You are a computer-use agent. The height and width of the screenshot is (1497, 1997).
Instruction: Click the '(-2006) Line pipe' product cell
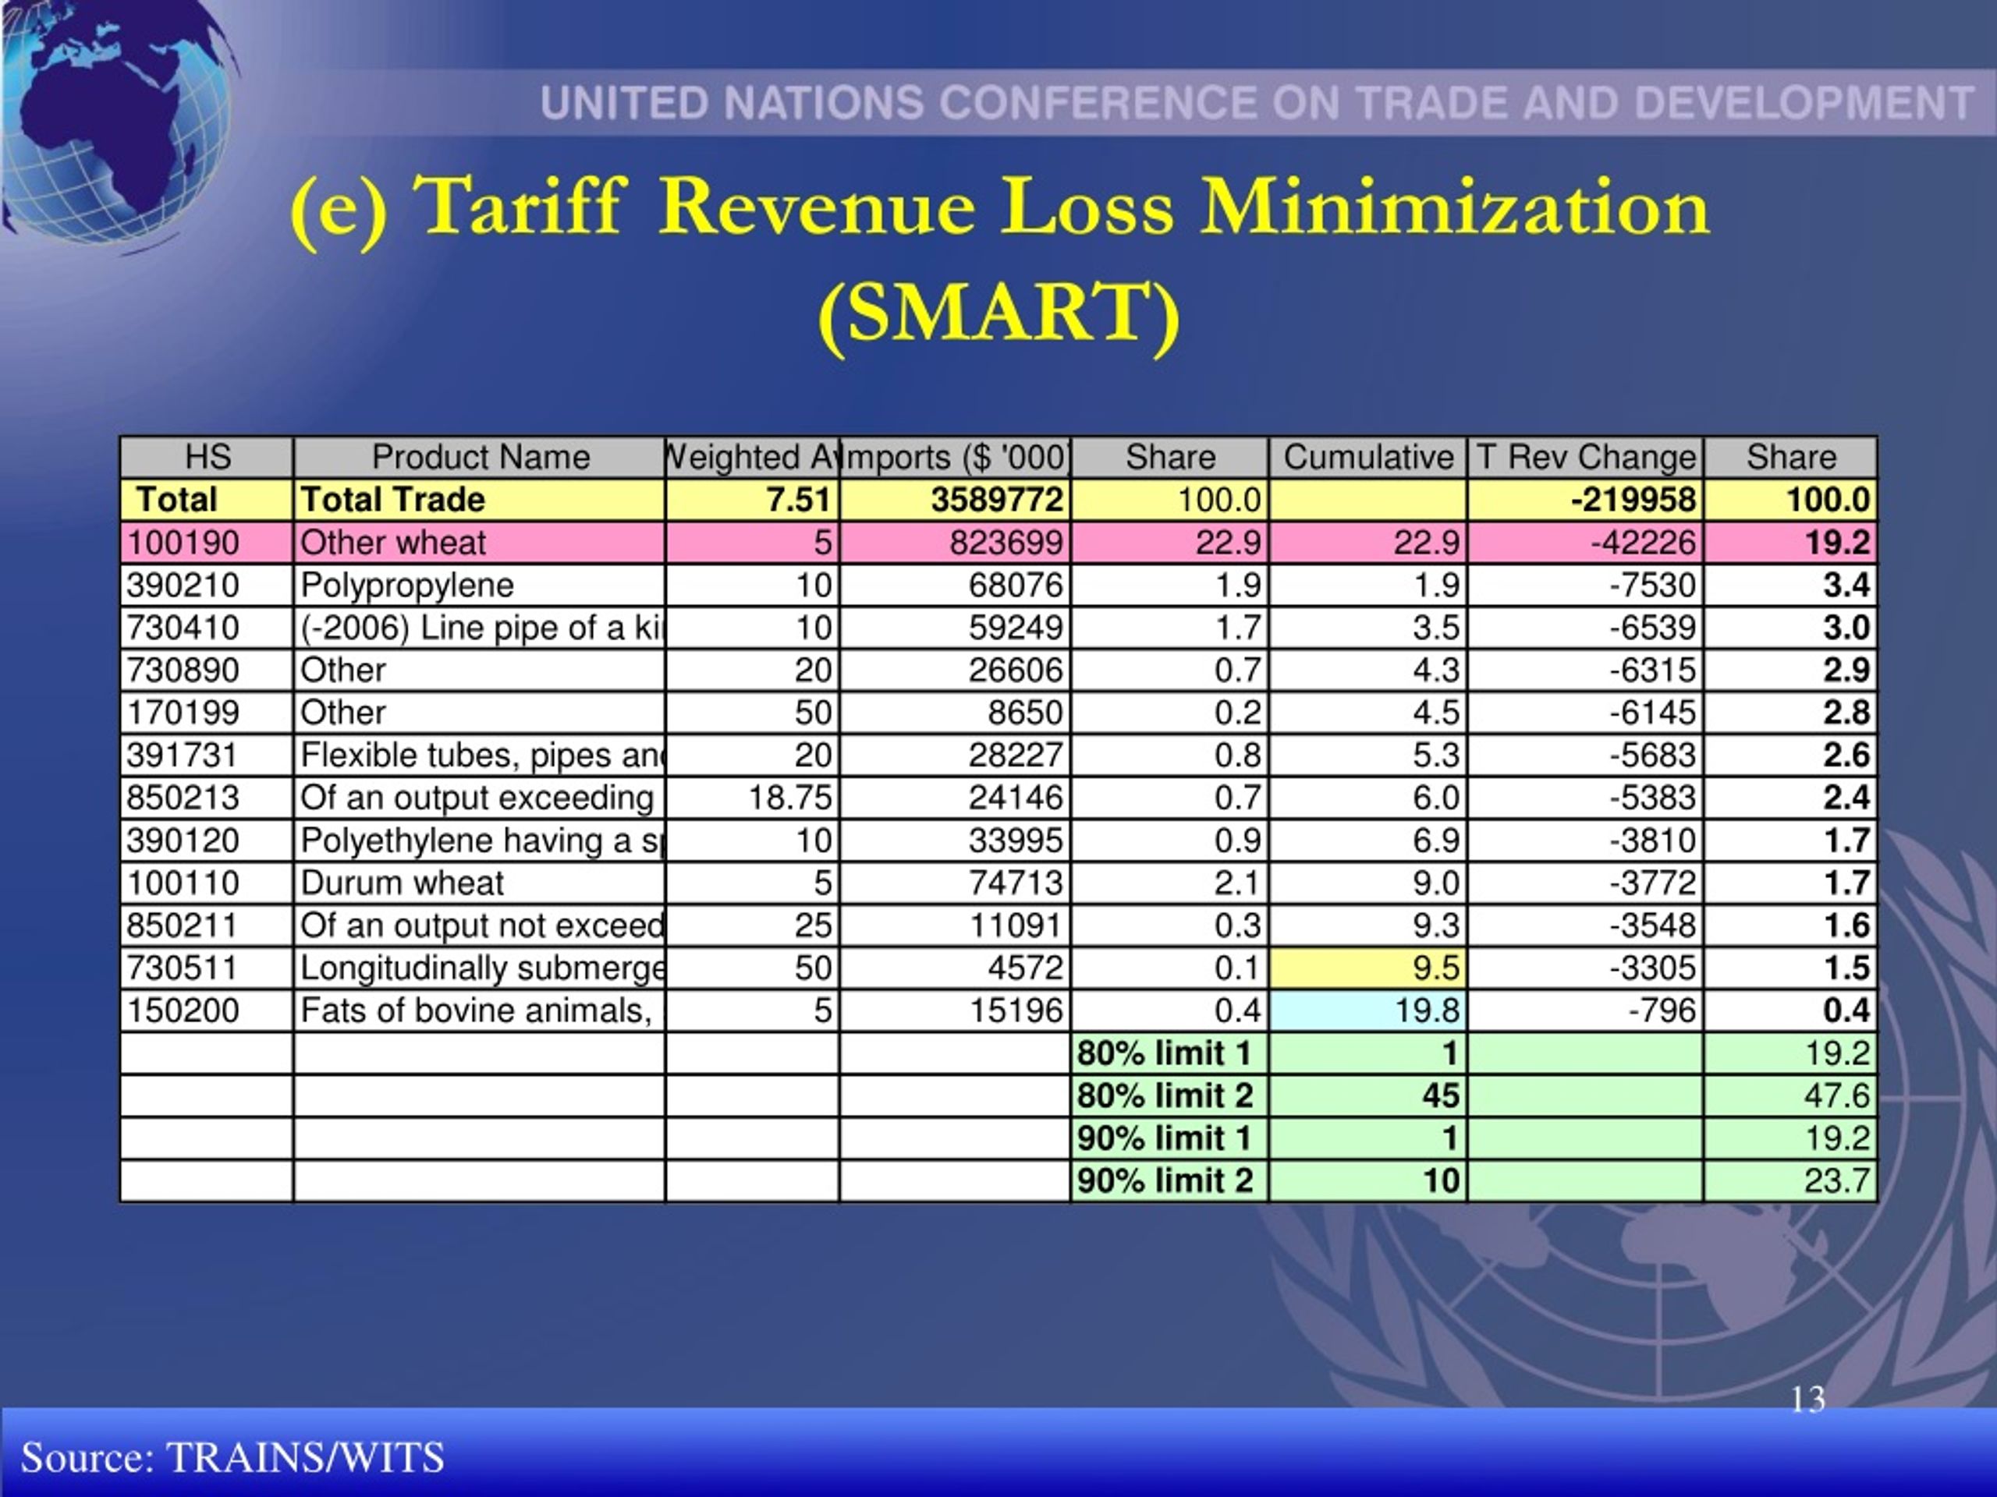[x=480, y=627]
